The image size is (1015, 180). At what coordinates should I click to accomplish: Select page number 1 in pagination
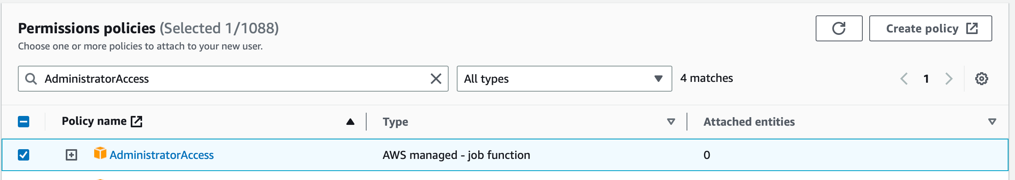coord(926,79)
